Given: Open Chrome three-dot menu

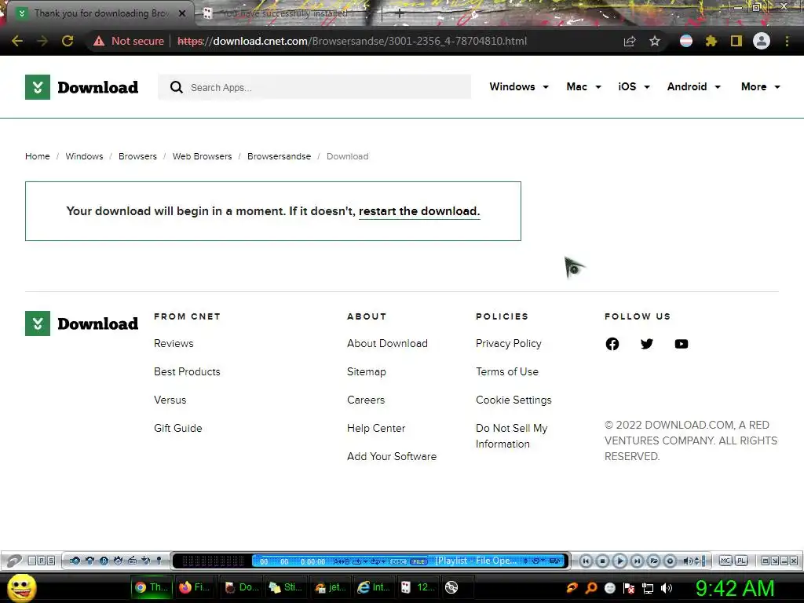Looking at the screenshot, I should click(x=787, y=41).
